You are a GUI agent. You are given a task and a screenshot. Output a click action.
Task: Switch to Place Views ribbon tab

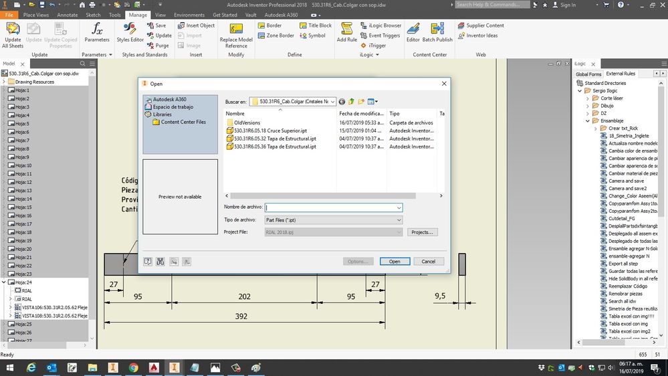click(x=36, y=15)
